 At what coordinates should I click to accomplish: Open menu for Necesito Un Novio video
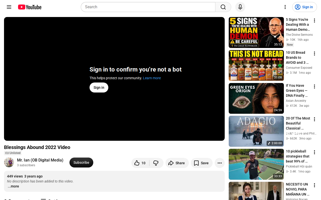pos(314,185)
